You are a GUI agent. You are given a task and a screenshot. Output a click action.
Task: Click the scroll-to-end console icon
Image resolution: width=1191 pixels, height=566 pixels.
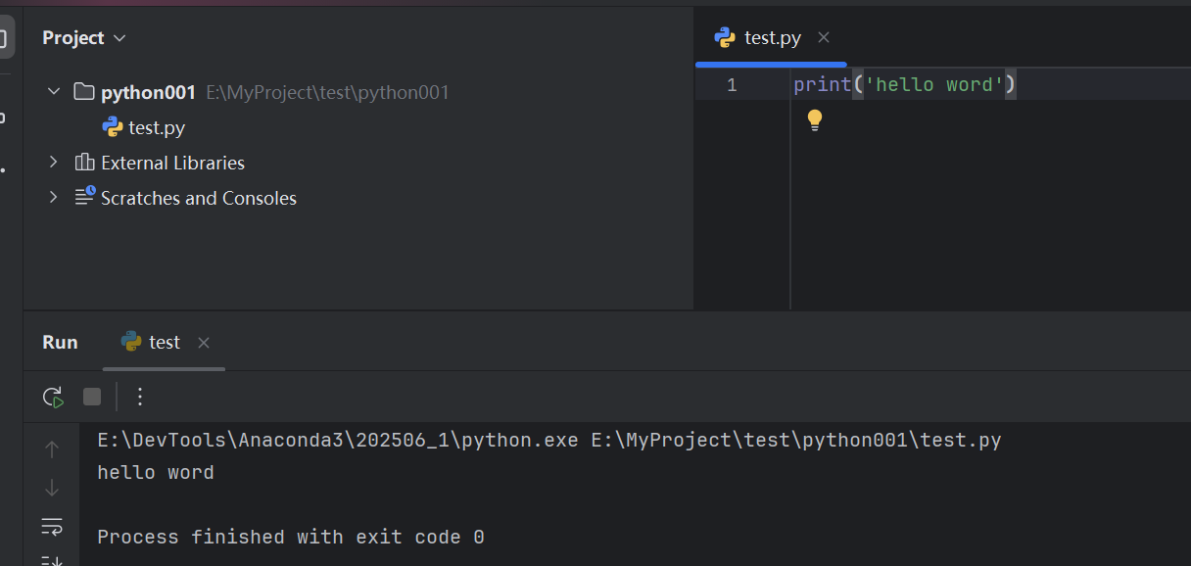click(x=52, y=560)
